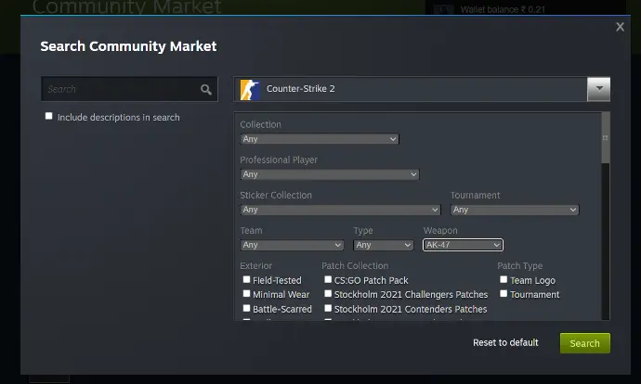Open the Tournament dropdown
Image resolution: width=641 pixels, height=384 pixels.
point(515,210)
